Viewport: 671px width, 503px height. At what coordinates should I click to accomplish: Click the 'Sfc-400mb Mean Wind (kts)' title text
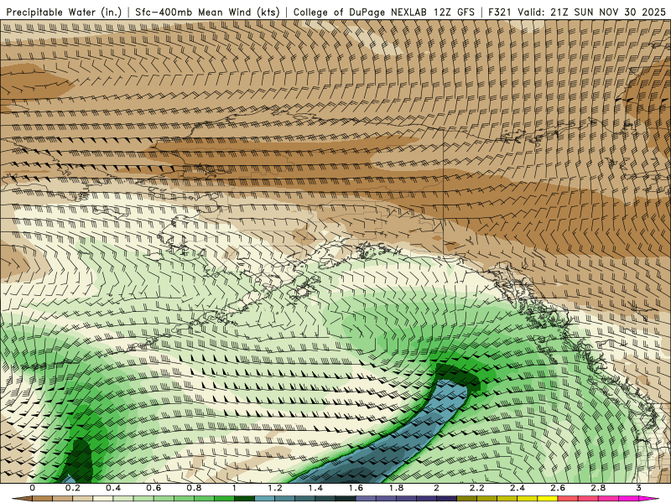tap(207, 13)
